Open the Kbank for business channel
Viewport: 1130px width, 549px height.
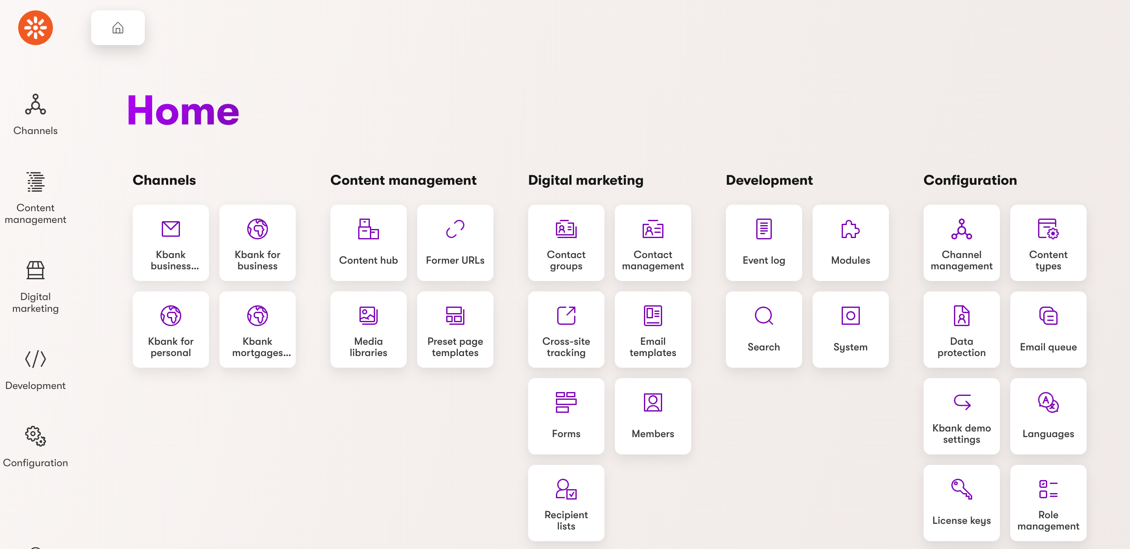pos(257,242)
